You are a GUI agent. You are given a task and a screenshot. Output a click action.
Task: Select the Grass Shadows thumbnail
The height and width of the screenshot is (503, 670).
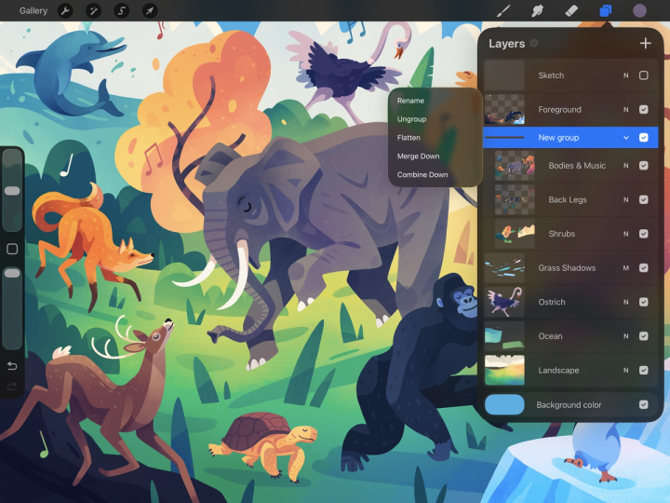pyautogui.click(x=504, y=267)
